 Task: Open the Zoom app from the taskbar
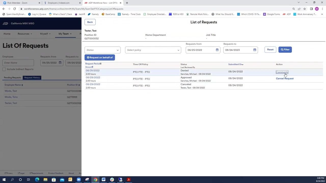pyautogui.click(x=79, y=180)
